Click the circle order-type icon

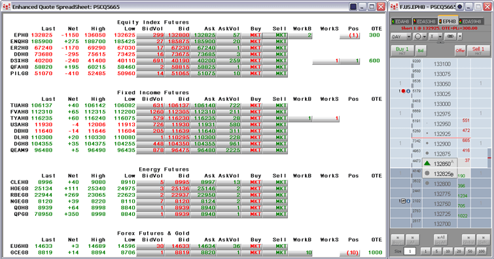coord(417,37)
